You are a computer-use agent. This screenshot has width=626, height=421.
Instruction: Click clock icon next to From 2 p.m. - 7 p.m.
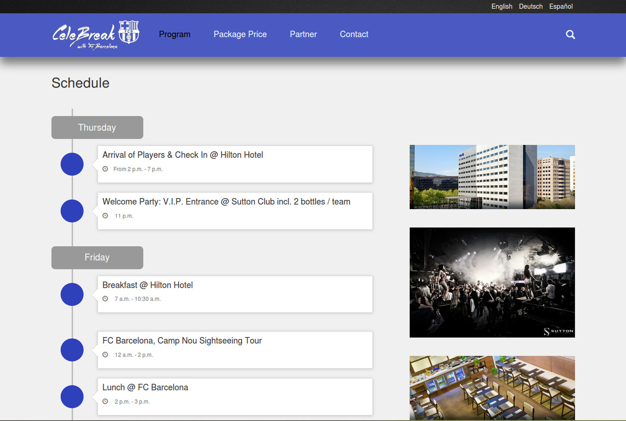click(x=105, y=169)
